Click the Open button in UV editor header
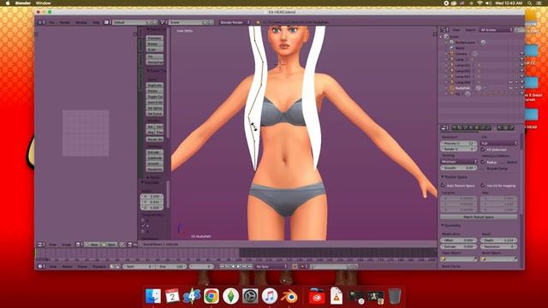The width and height of the screenshot is (548, 308). 110,245
